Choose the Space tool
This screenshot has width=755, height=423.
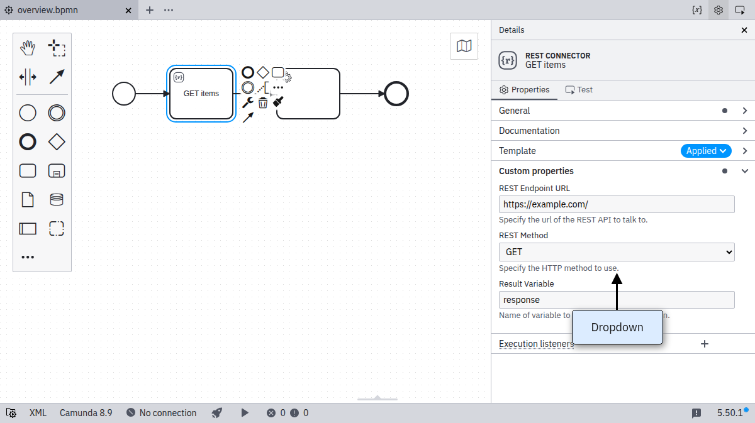28,77
